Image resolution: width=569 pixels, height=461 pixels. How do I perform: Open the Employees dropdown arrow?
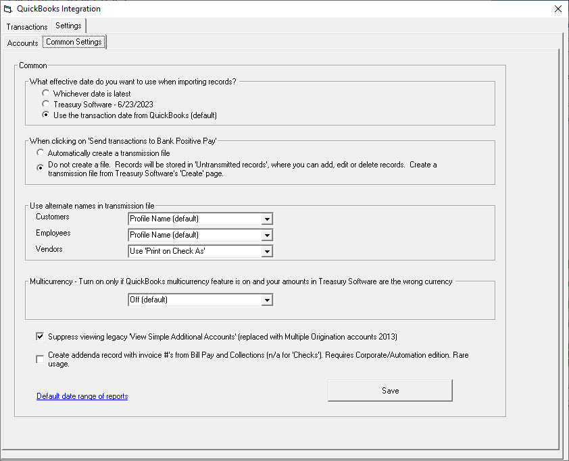pyautogui.click(x=267, y=235)
